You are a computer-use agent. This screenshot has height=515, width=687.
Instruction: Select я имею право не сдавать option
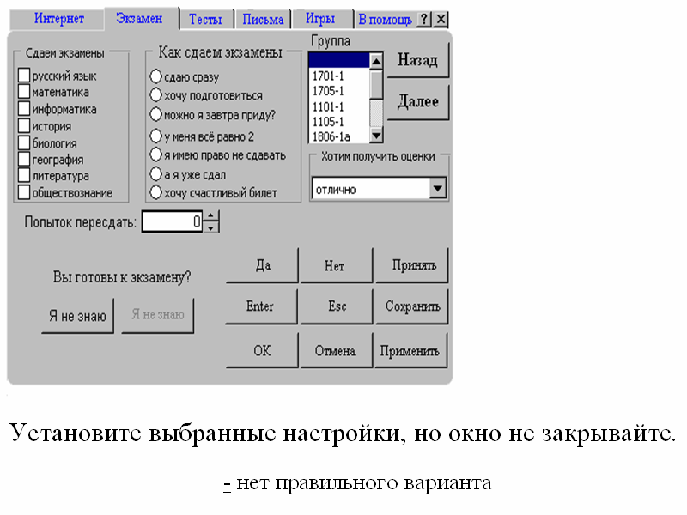(x=156, y=154)
